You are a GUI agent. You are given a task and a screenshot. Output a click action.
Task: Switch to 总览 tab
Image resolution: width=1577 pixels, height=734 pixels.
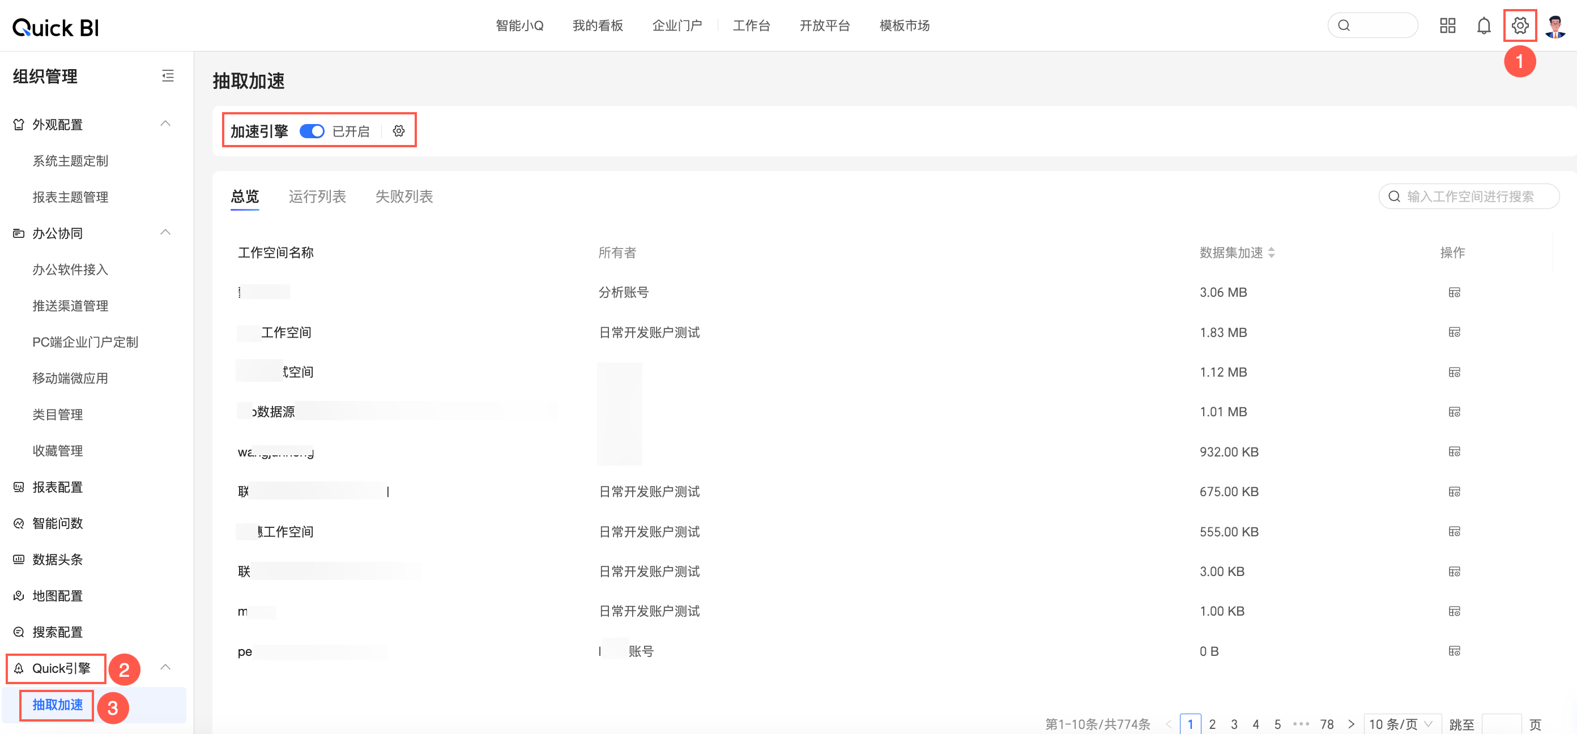tap(245, 197)
